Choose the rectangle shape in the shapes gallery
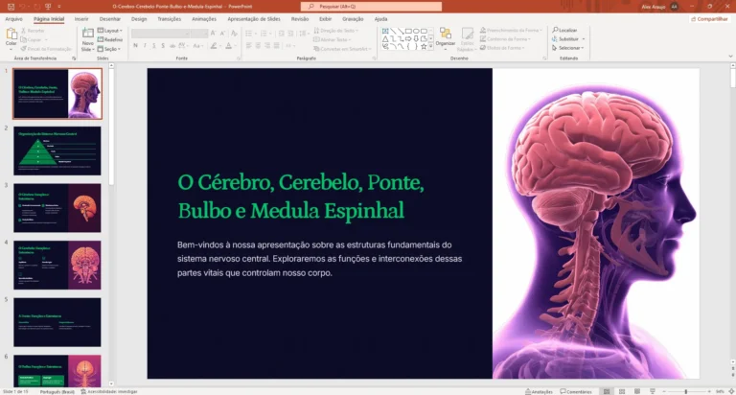Viewport: 736px width, 395px height. [408, 31]
